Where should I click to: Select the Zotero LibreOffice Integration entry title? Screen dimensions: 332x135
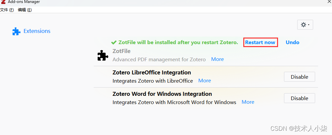tap(152, 72)
